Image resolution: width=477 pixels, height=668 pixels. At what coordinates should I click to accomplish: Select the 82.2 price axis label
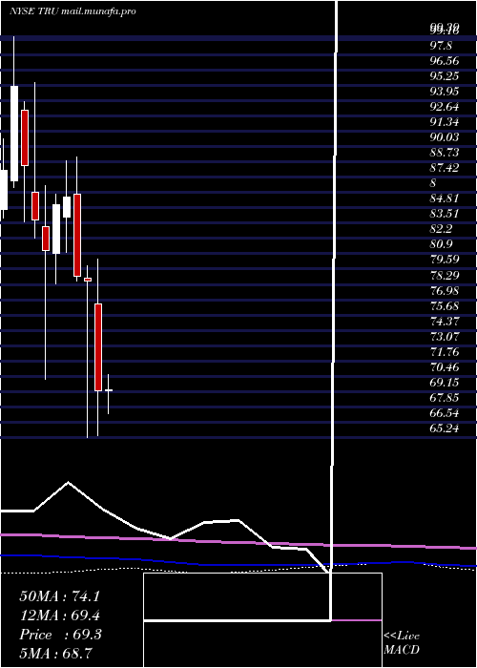(441, 230)
